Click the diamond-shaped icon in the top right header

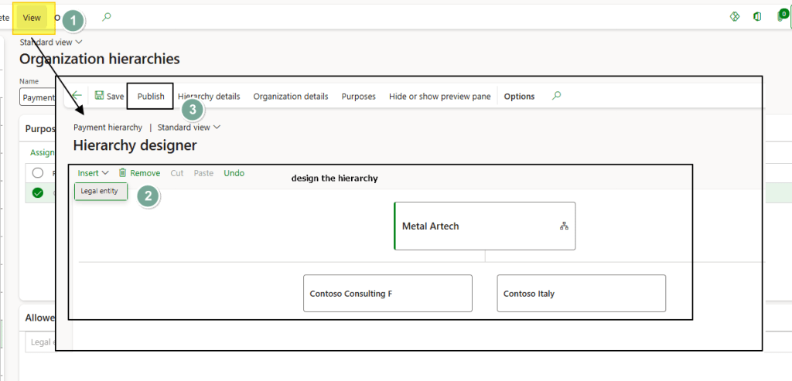(735, 17)
